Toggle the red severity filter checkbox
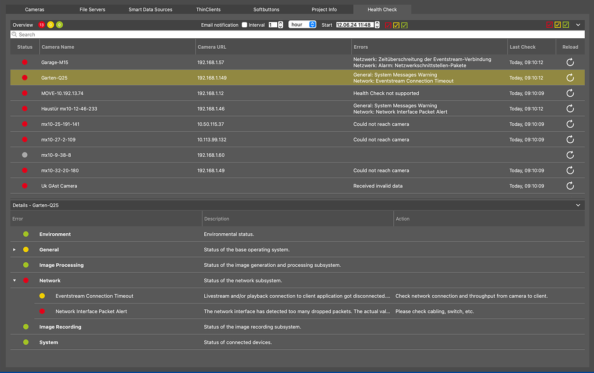594x373 pixels. [549, 25]
